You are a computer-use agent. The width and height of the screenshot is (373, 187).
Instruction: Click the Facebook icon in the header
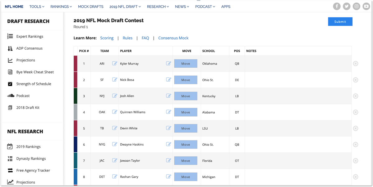click(337, 6)
